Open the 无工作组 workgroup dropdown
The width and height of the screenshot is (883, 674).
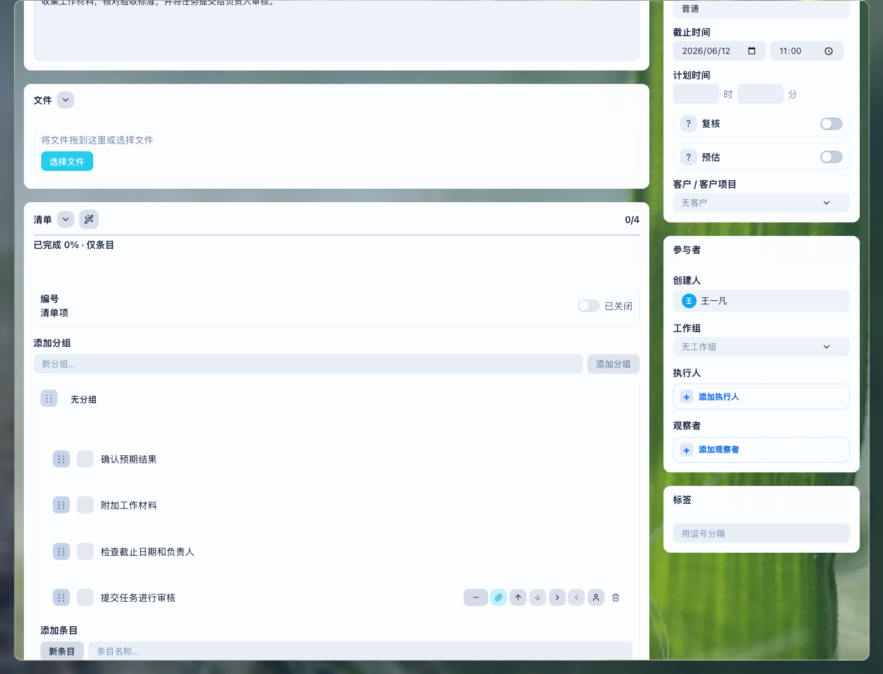(762, 347)
